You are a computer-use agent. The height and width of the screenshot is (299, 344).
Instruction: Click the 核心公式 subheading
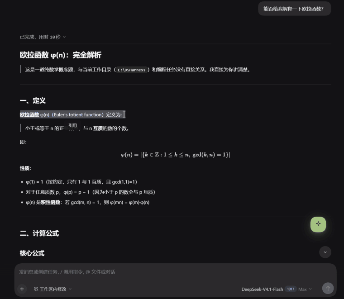tap(32, 253)
